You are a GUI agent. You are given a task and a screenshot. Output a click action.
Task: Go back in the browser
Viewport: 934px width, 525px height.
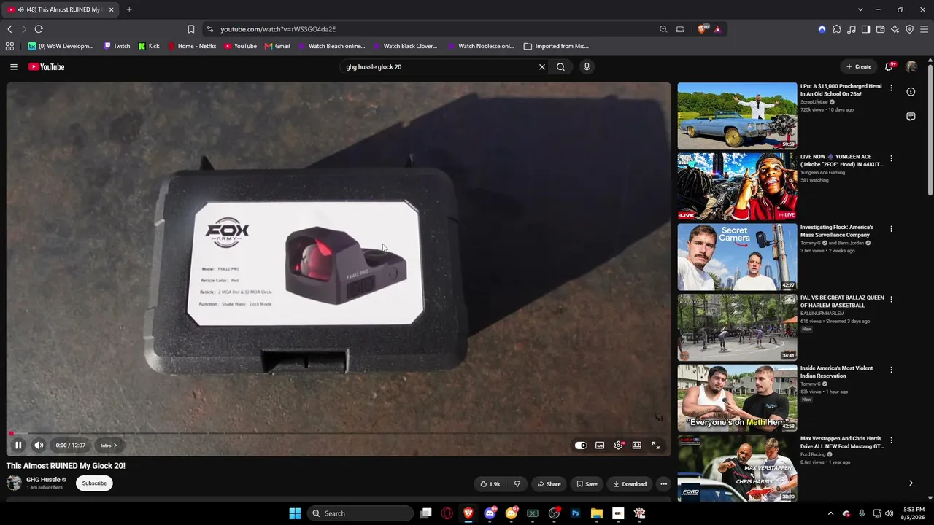[9, 29]
